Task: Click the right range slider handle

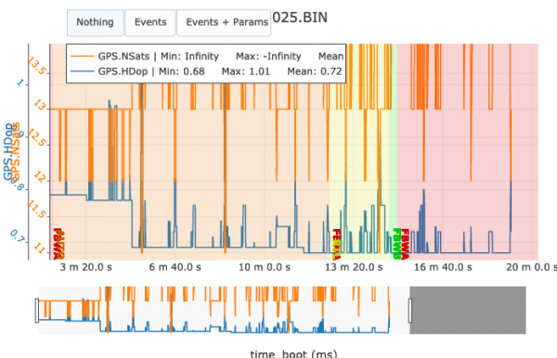Action: 410,311
